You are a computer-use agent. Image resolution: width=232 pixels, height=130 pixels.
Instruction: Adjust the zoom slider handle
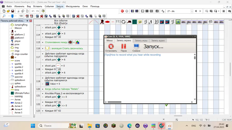tap(12, 16)
